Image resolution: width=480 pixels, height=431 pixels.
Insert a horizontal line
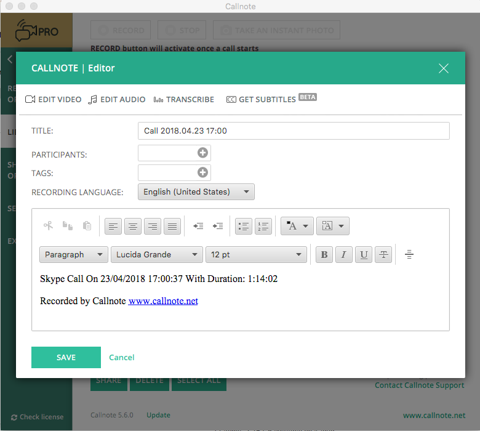click(409, 254)
